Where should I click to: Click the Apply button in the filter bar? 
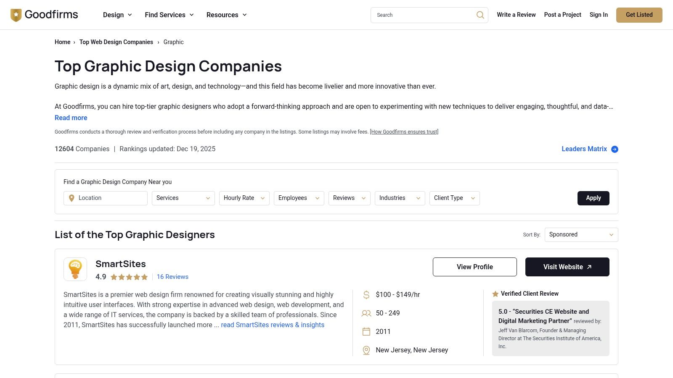593,198
